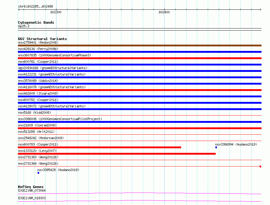Click esv3576089 (Uddin2014) variant label

38,81
